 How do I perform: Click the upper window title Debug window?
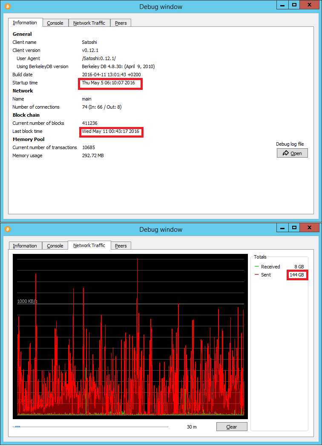pyautogui.click(x=161, y=7)
